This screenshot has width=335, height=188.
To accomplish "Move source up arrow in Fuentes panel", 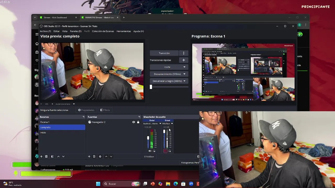I will pyautogui.click(x=106, y=156).
